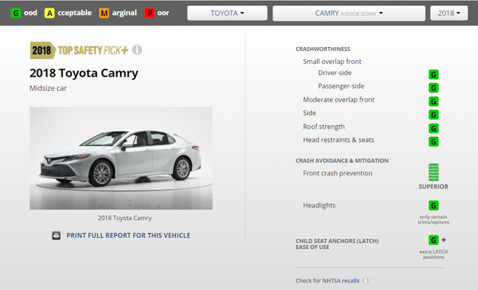
Task: Click the red P Poor legend icon
Action: click(149, 13)
